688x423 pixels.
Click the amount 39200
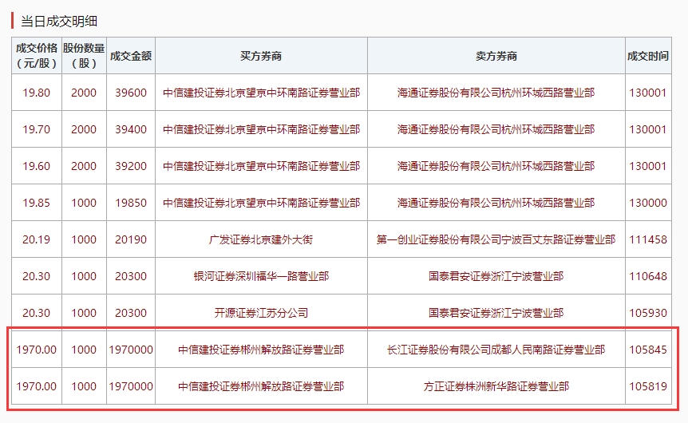coord(131,166)
